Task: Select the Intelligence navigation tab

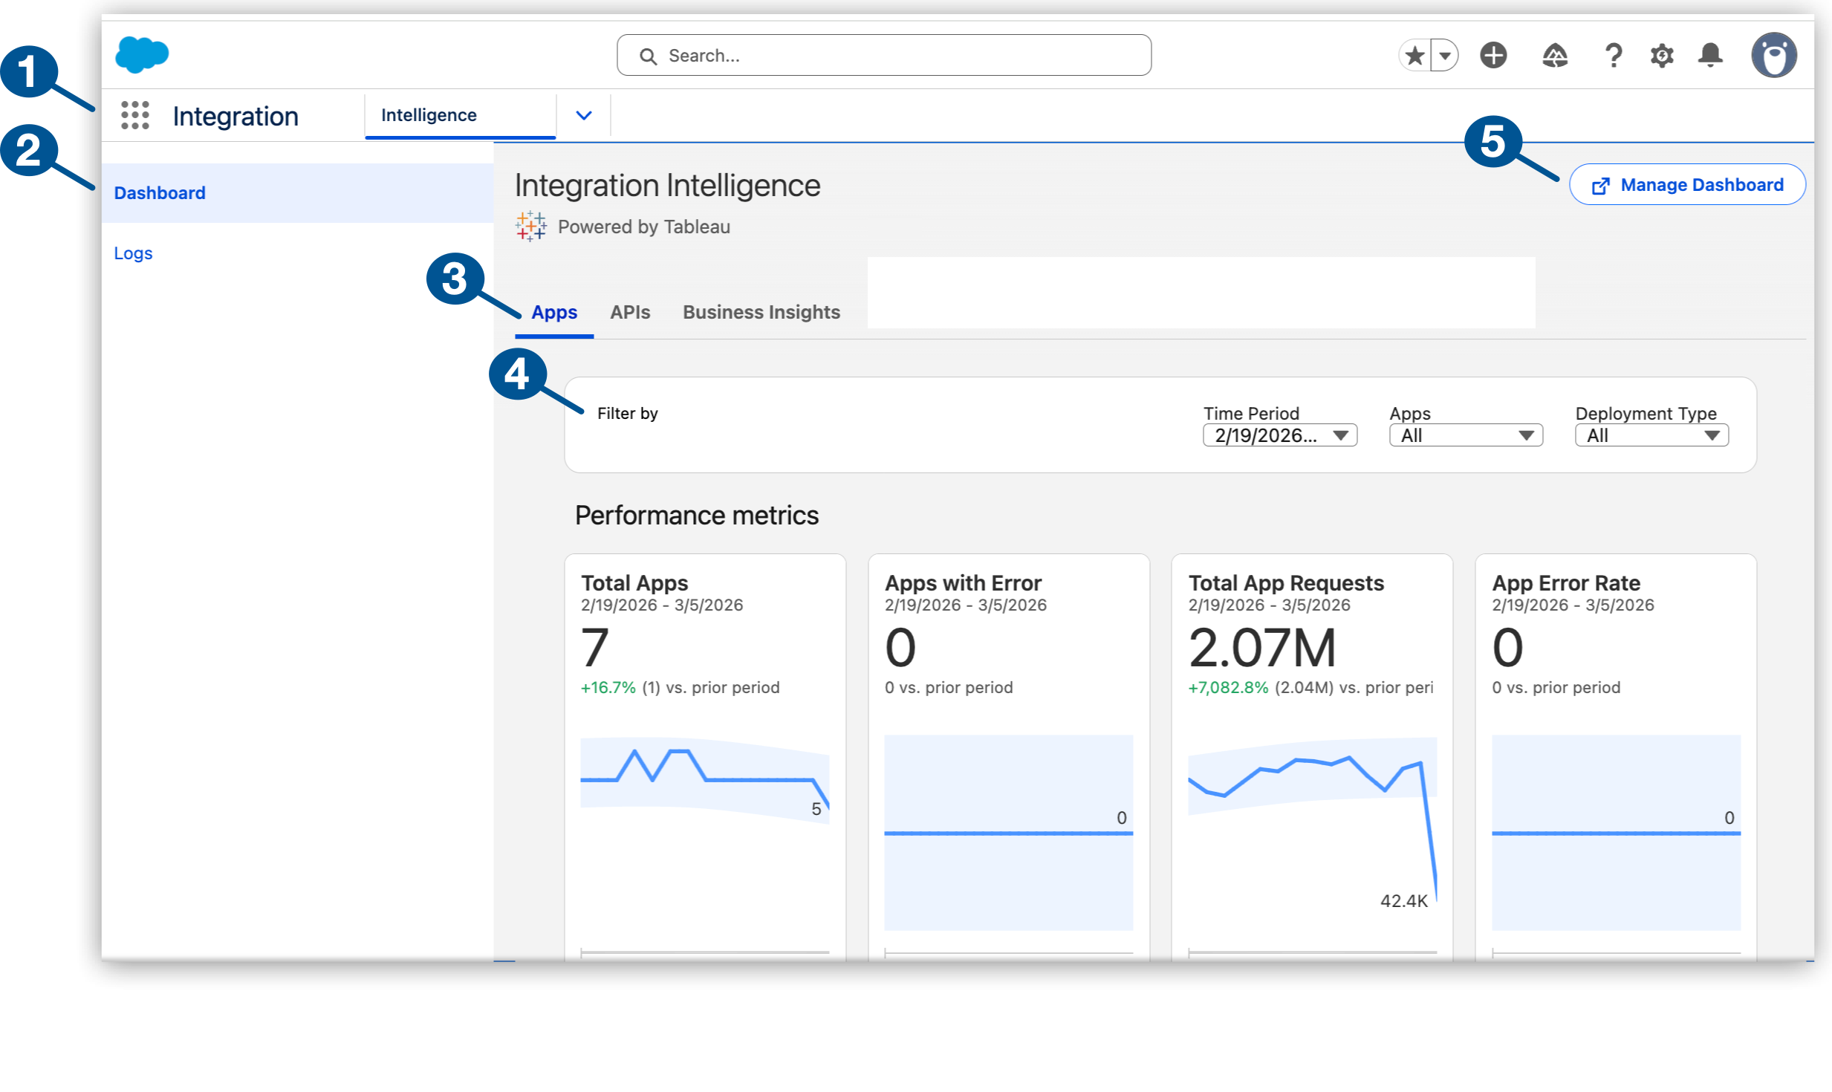Action: point(460,115)
